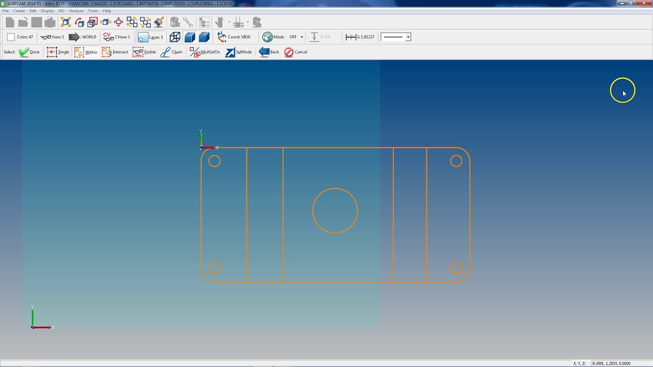
Task: Click the Open file folder icon
Action: coord(23,22)
